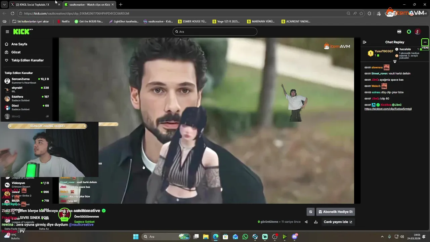Open Task View in taskbar
430x242 pixels.
click(196, 237)
